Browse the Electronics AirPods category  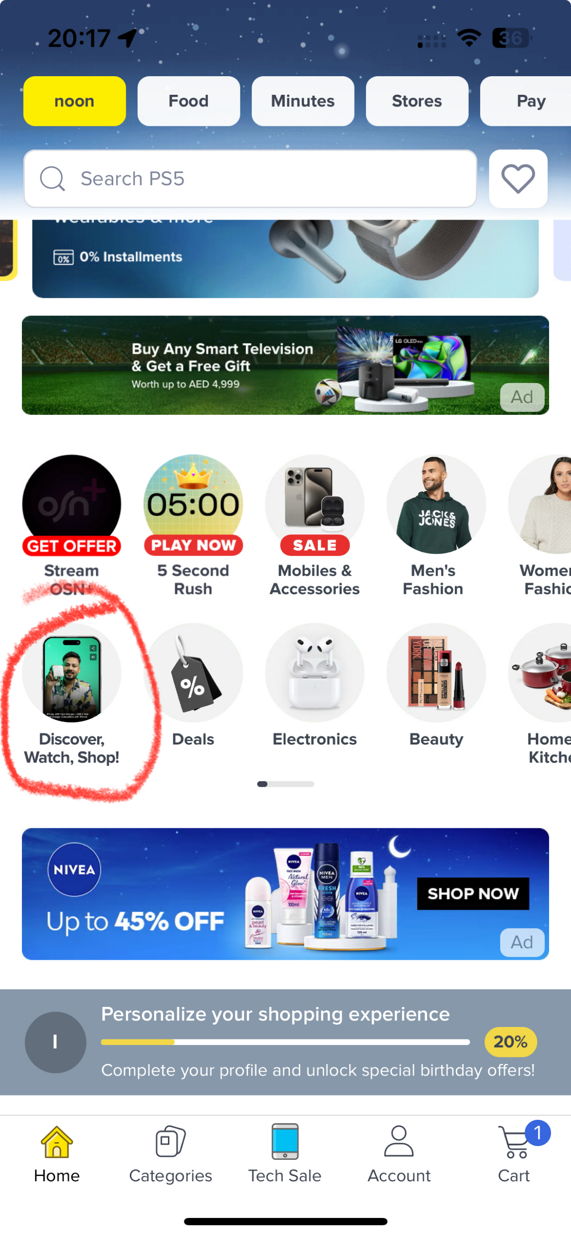point(315,673)
